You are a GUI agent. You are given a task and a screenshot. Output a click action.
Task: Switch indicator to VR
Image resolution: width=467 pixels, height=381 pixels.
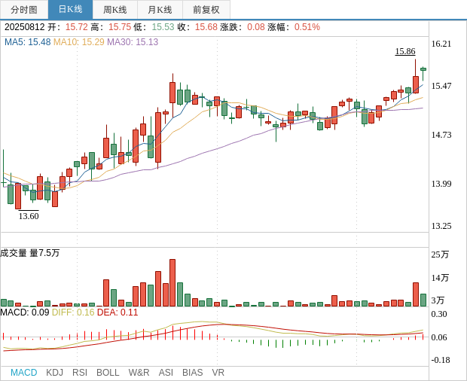[218, 373]
